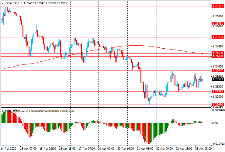Screen dimensions: 225x152
Task: Click the 21 Apr 08:00 time label
Action: pos(145,149)
